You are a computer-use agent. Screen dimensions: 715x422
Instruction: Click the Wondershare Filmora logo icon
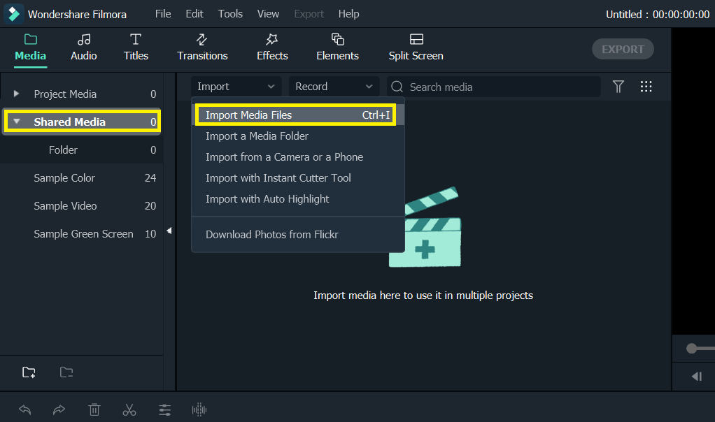point(14,14)
